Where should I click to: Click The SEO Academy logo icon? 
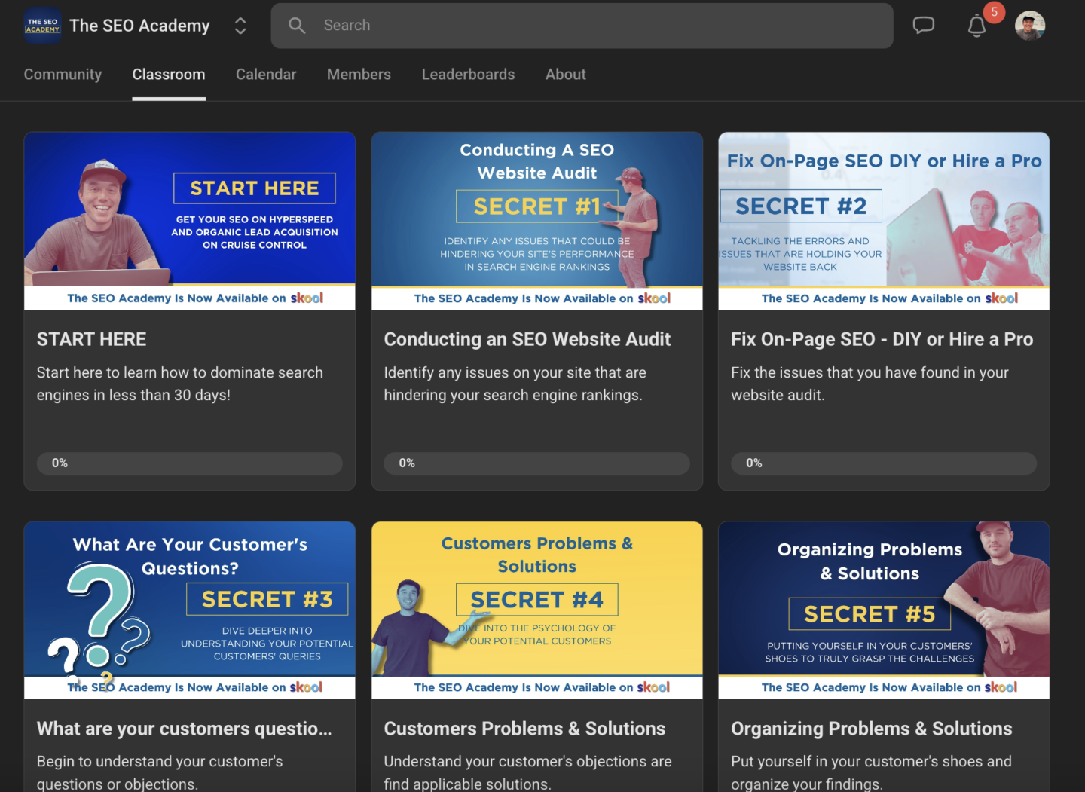43,26
